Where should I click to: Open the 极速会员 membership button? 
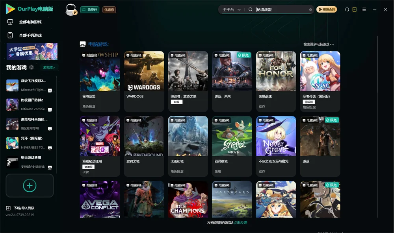point(327,9)
